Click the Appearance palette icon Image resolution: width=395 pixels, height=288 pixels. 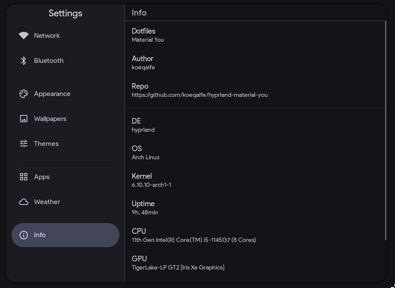pos(24,94)
